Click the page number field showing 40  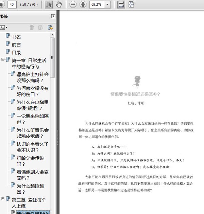tap(12, 4)
